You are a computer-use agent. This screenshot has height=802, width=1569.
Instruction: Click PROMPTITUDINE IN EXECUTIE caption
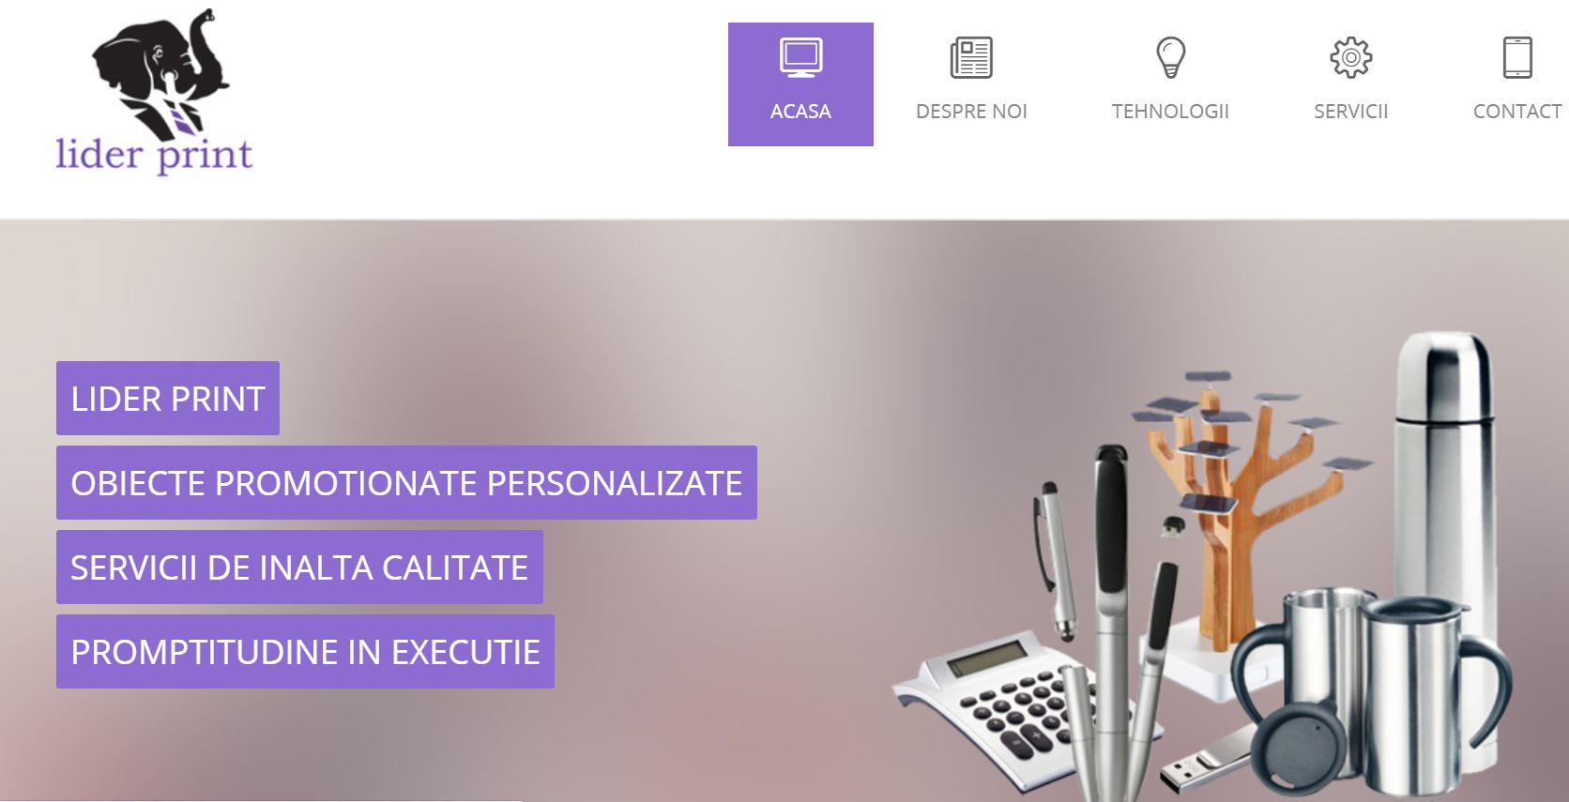click(x=305, y=652)
